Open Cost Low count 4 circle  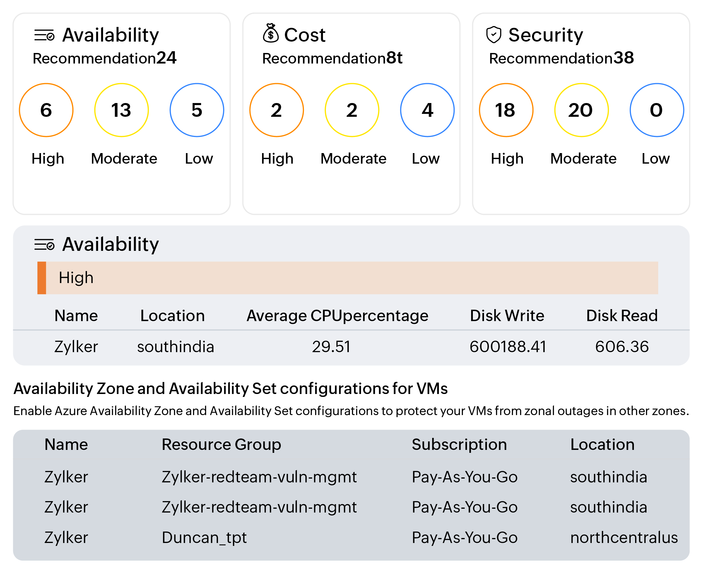click(x=427, y=110)
